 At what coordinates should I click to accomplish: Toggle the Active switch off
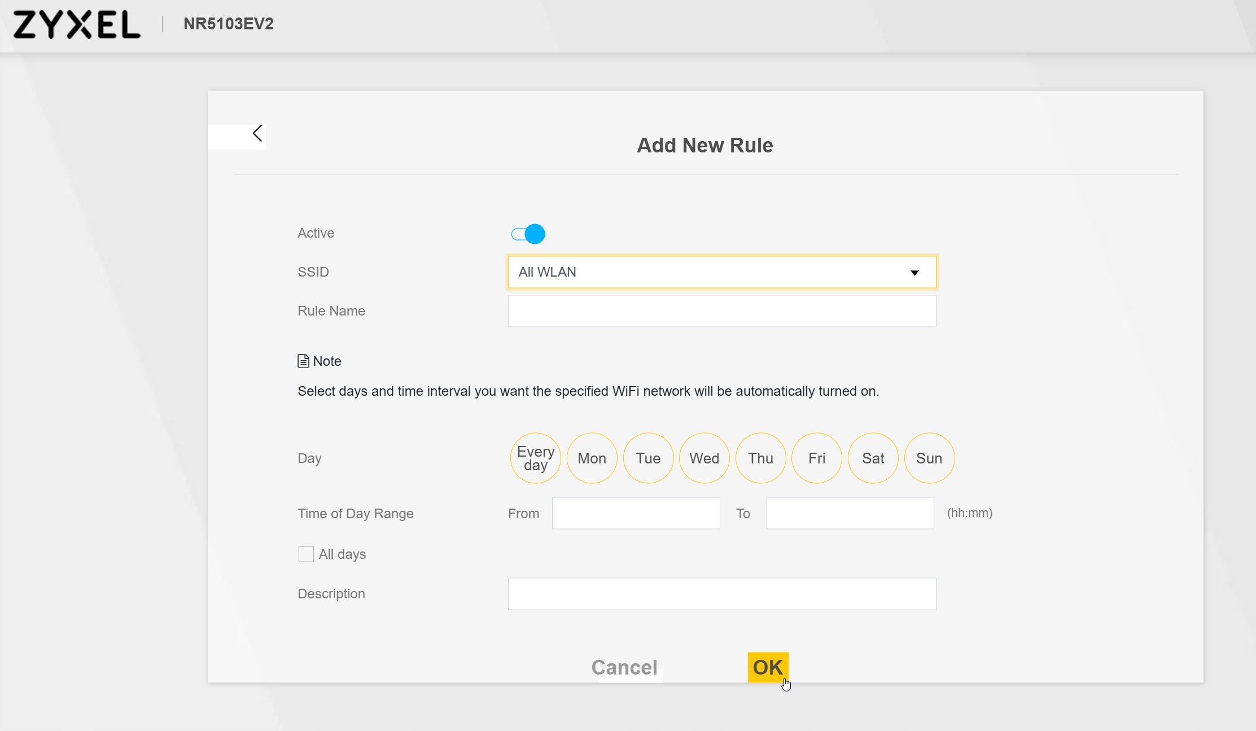(528, 234)
